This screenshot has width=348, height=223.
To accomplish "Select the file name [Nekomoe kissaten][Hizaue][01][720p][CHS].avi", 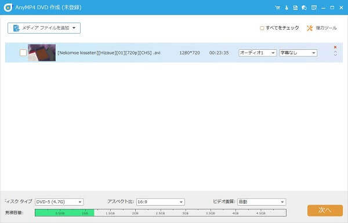I will [x=109, y=53].
